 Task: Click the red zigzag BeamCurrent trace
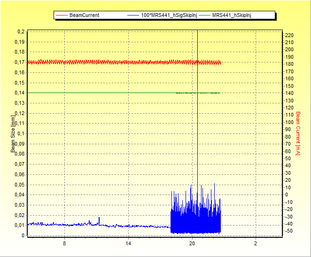[x=117, y=62]
